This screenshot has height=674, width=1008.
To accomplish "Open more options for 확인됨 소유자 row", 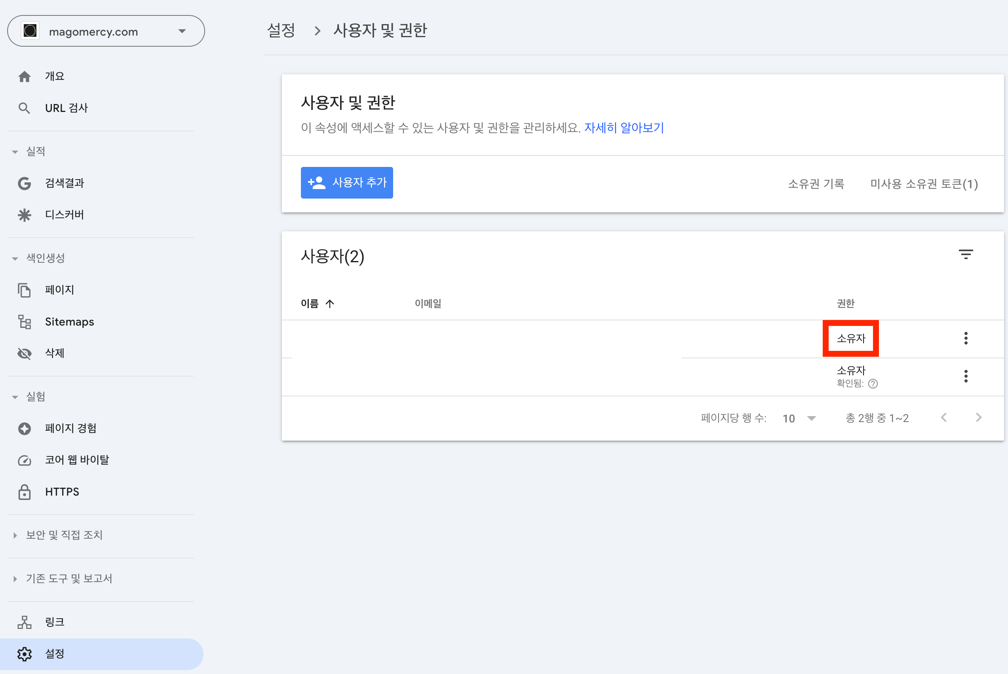I will pos(966,376).
